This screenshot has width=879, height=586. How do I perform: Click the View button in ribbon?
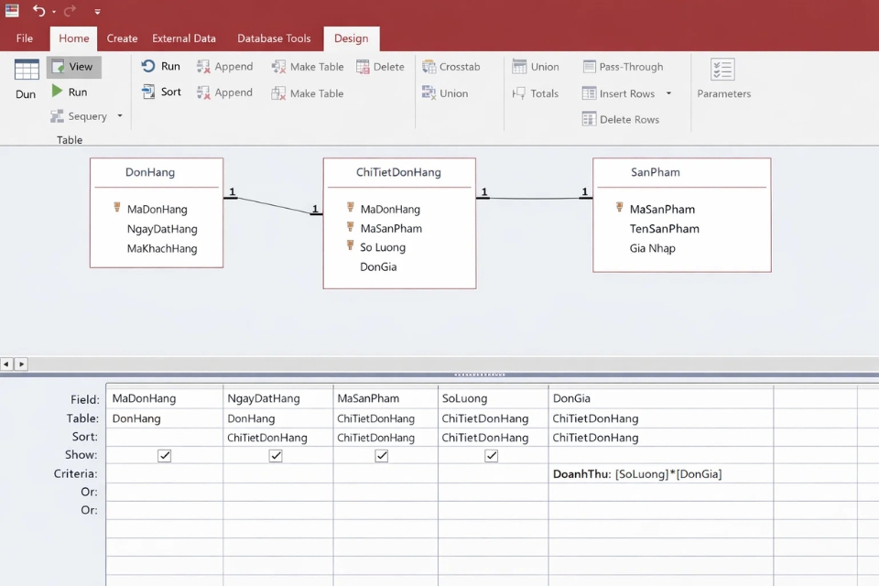[x=73, y=67]
